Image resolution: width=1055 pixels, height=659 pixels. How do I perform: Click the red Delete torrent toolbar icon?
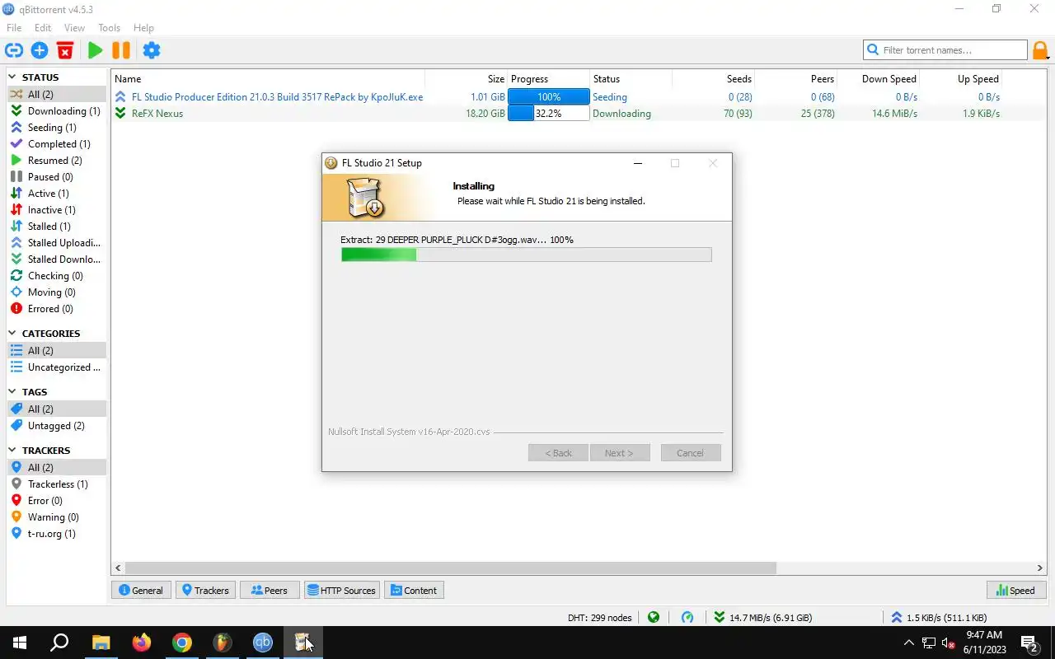(x=65, y=50)
